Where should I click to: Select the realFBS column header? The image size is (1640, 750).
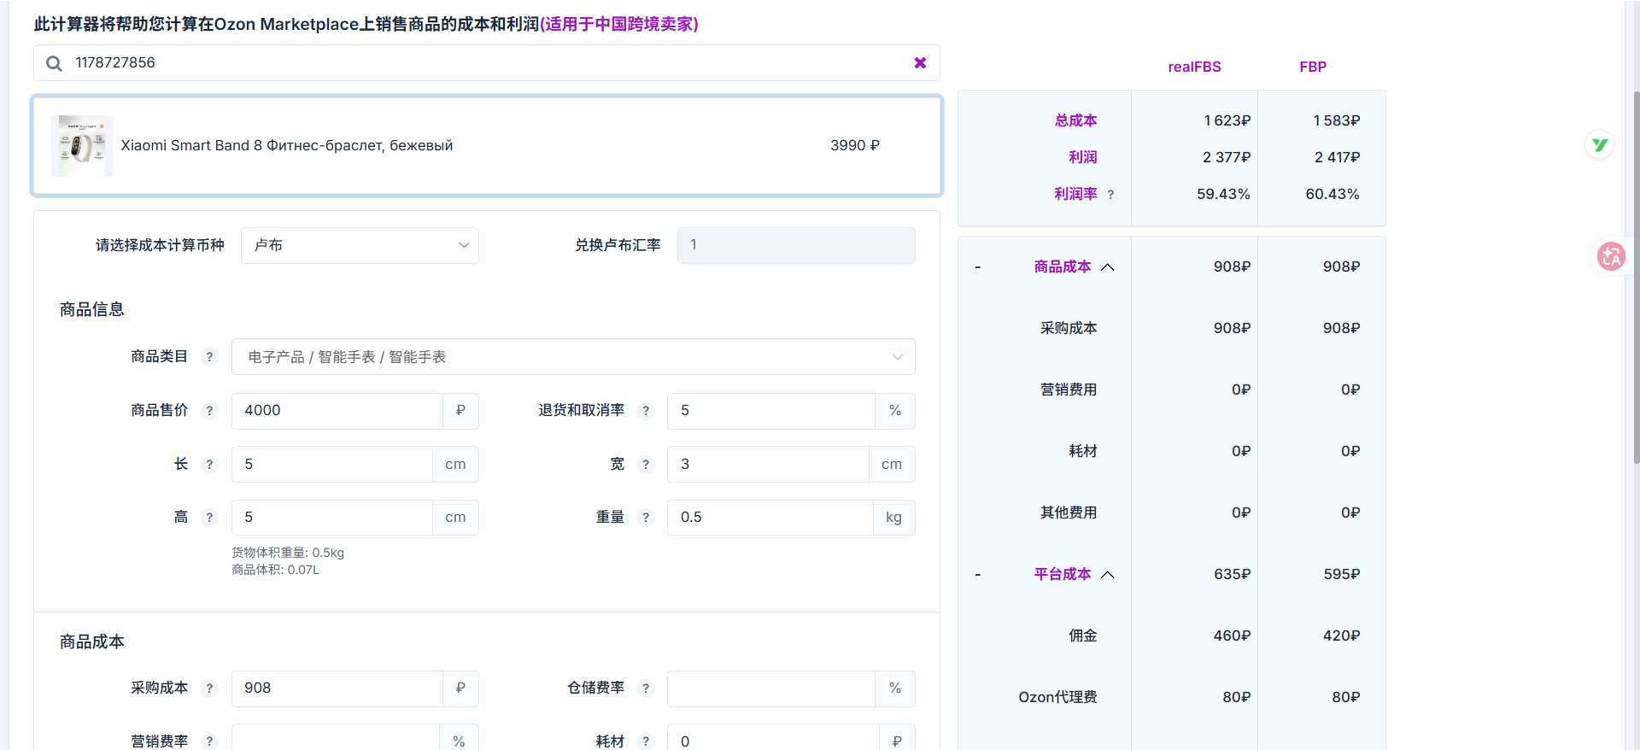[1194, 67]
